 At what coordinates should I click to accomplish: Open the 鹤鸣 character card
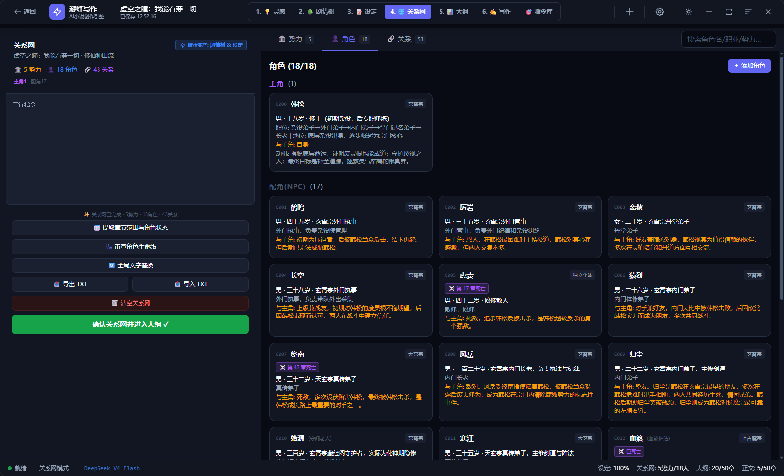350,227
